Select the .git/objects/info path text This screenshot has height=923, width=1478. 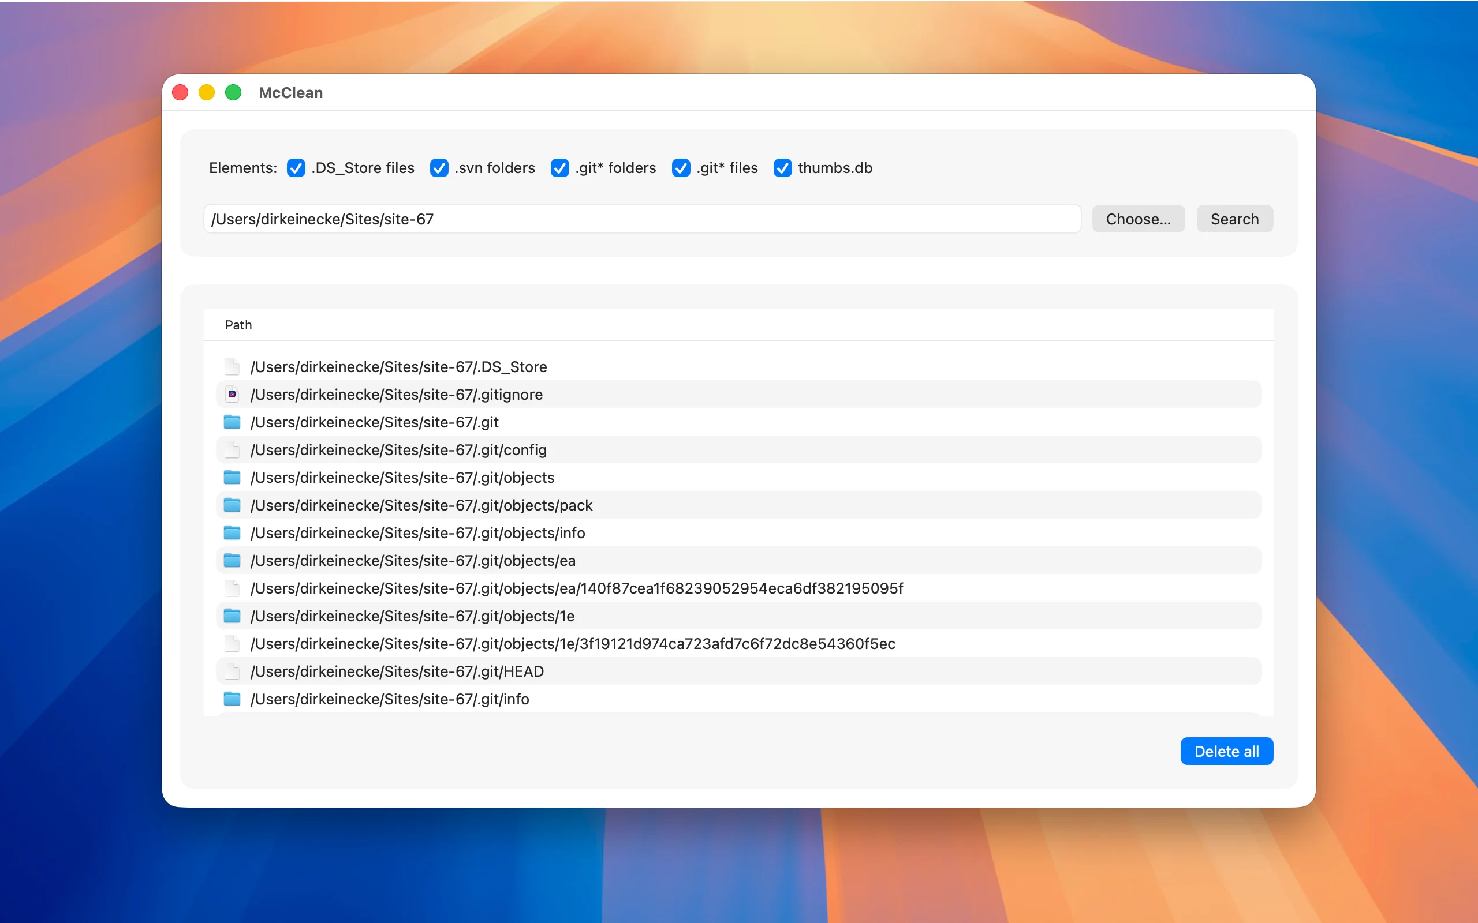coord(419,533)
